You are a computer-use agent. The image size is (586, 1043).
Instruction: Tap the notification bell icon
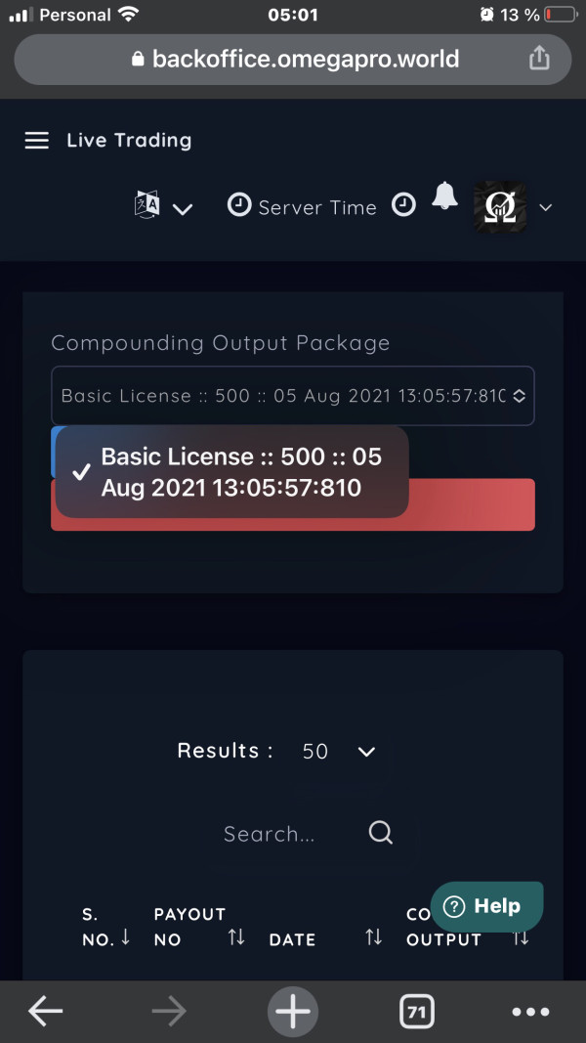pos(444,196)
